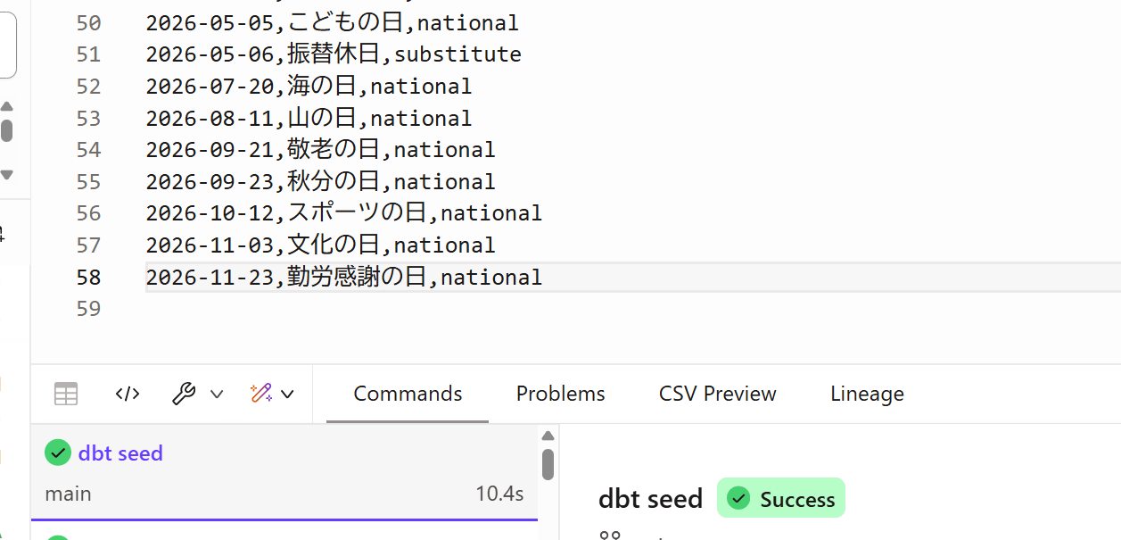Expand the wrench dropdown chevron
This screenshot has height=540, width=1121.
click(x=217, y=394)
